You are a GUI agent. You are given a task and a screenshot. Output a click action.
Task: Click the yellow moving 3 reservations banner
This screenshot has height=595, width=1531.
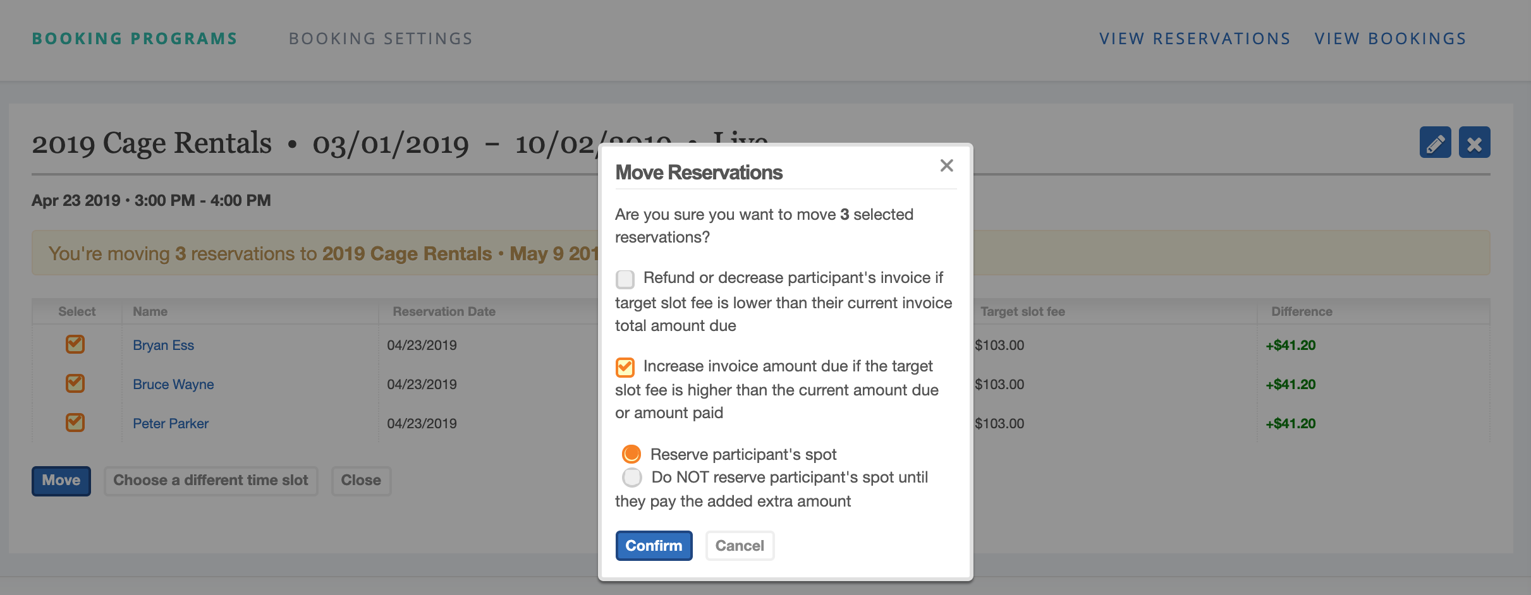point(760,253)
